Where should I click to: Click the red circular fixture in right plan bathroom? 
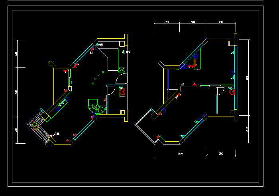click(x=232, y=92)
